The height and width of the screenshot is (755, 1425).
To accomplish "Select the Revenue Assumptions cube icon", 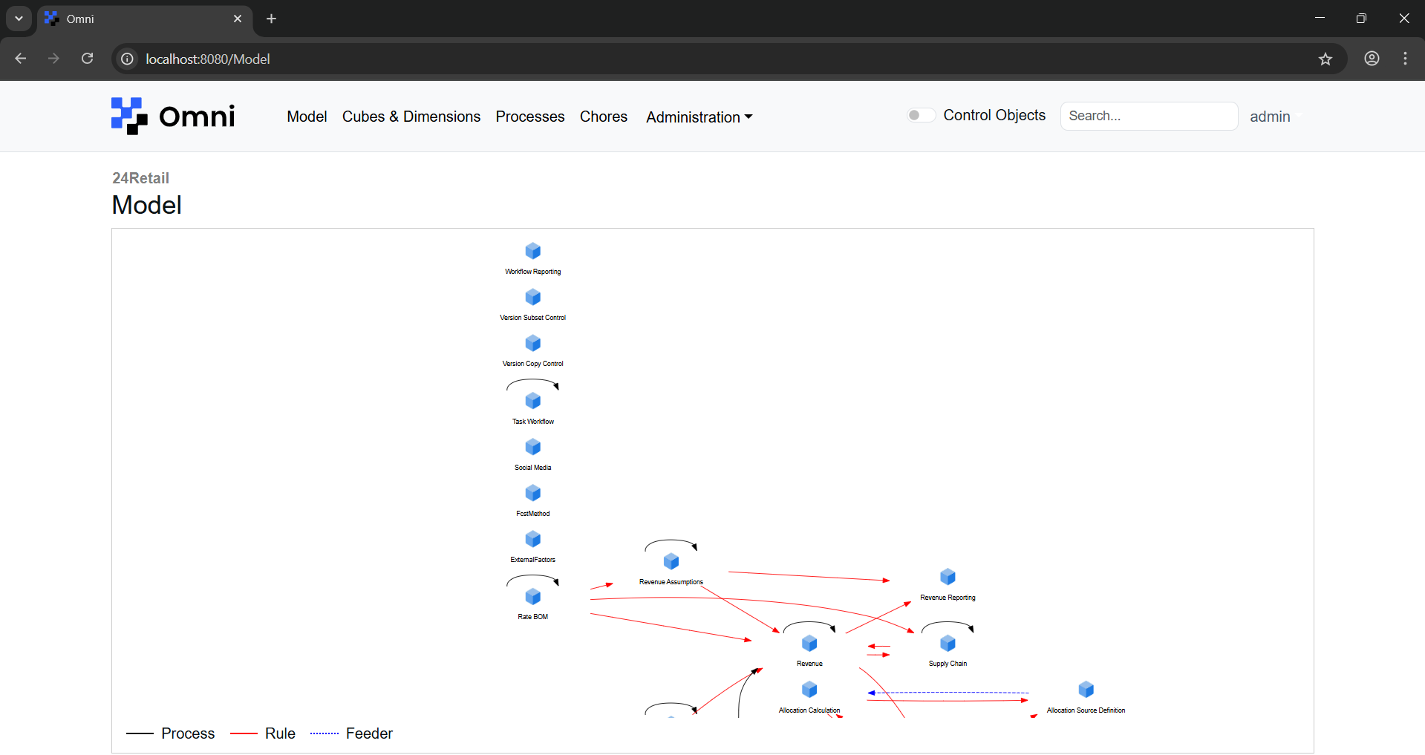I will coord(671,561).
